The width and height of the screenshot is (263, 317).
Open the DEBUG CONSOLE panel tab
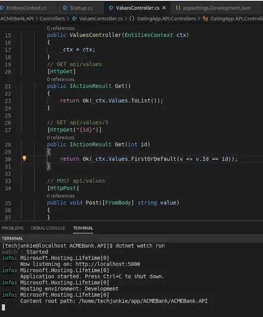48,228
